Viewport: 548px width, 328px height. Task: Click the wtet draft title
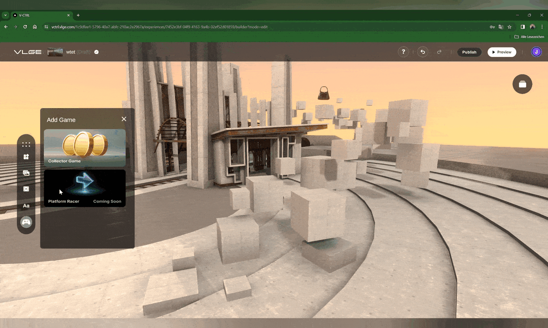pos(78,52)
